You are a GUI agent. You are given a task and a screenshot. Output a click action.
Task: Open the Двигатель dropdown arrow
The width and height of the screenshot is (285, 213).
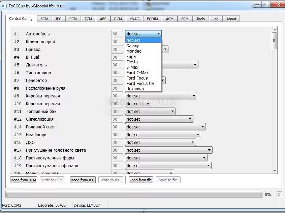[195, 65]
